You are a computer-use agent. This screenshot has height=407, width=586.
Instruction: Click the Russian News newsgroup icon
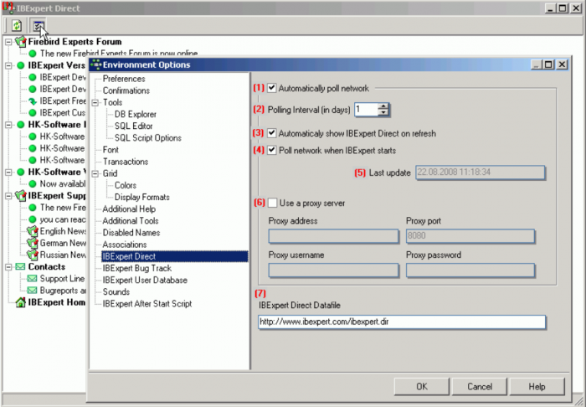(33, 255)
